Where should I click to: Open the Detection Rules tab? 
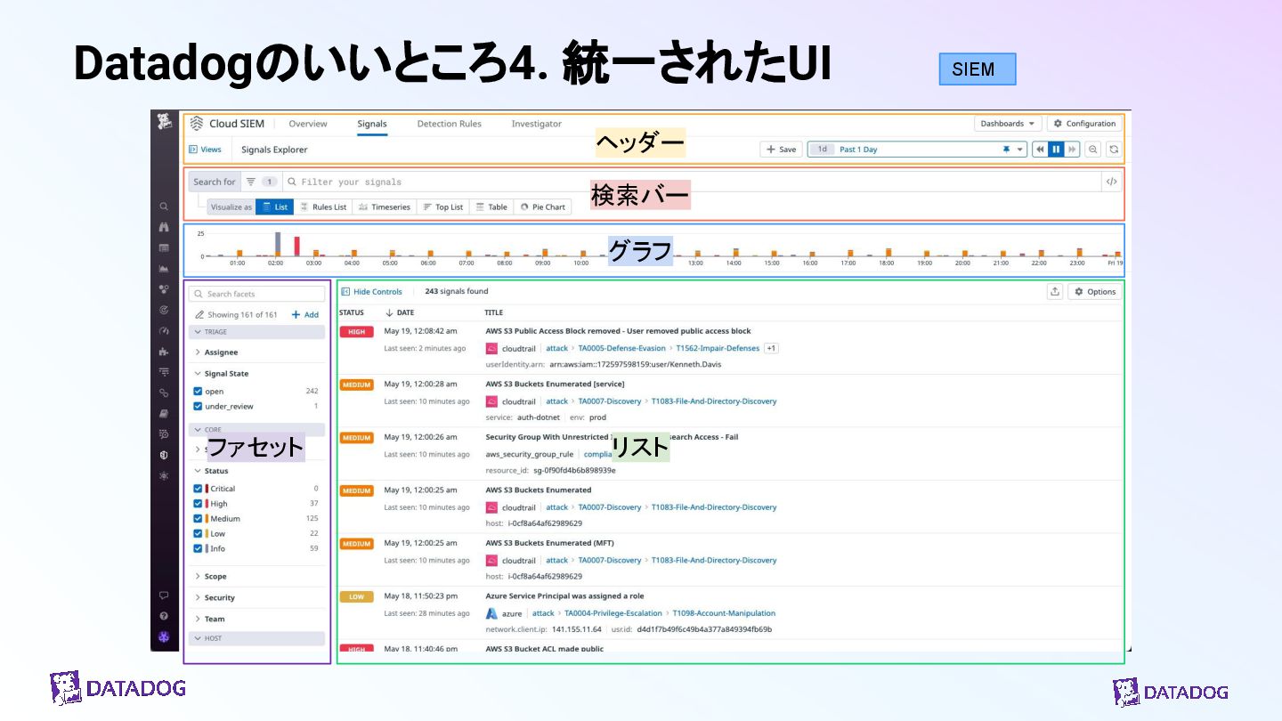pyautogui.click(x=450, y=124)
